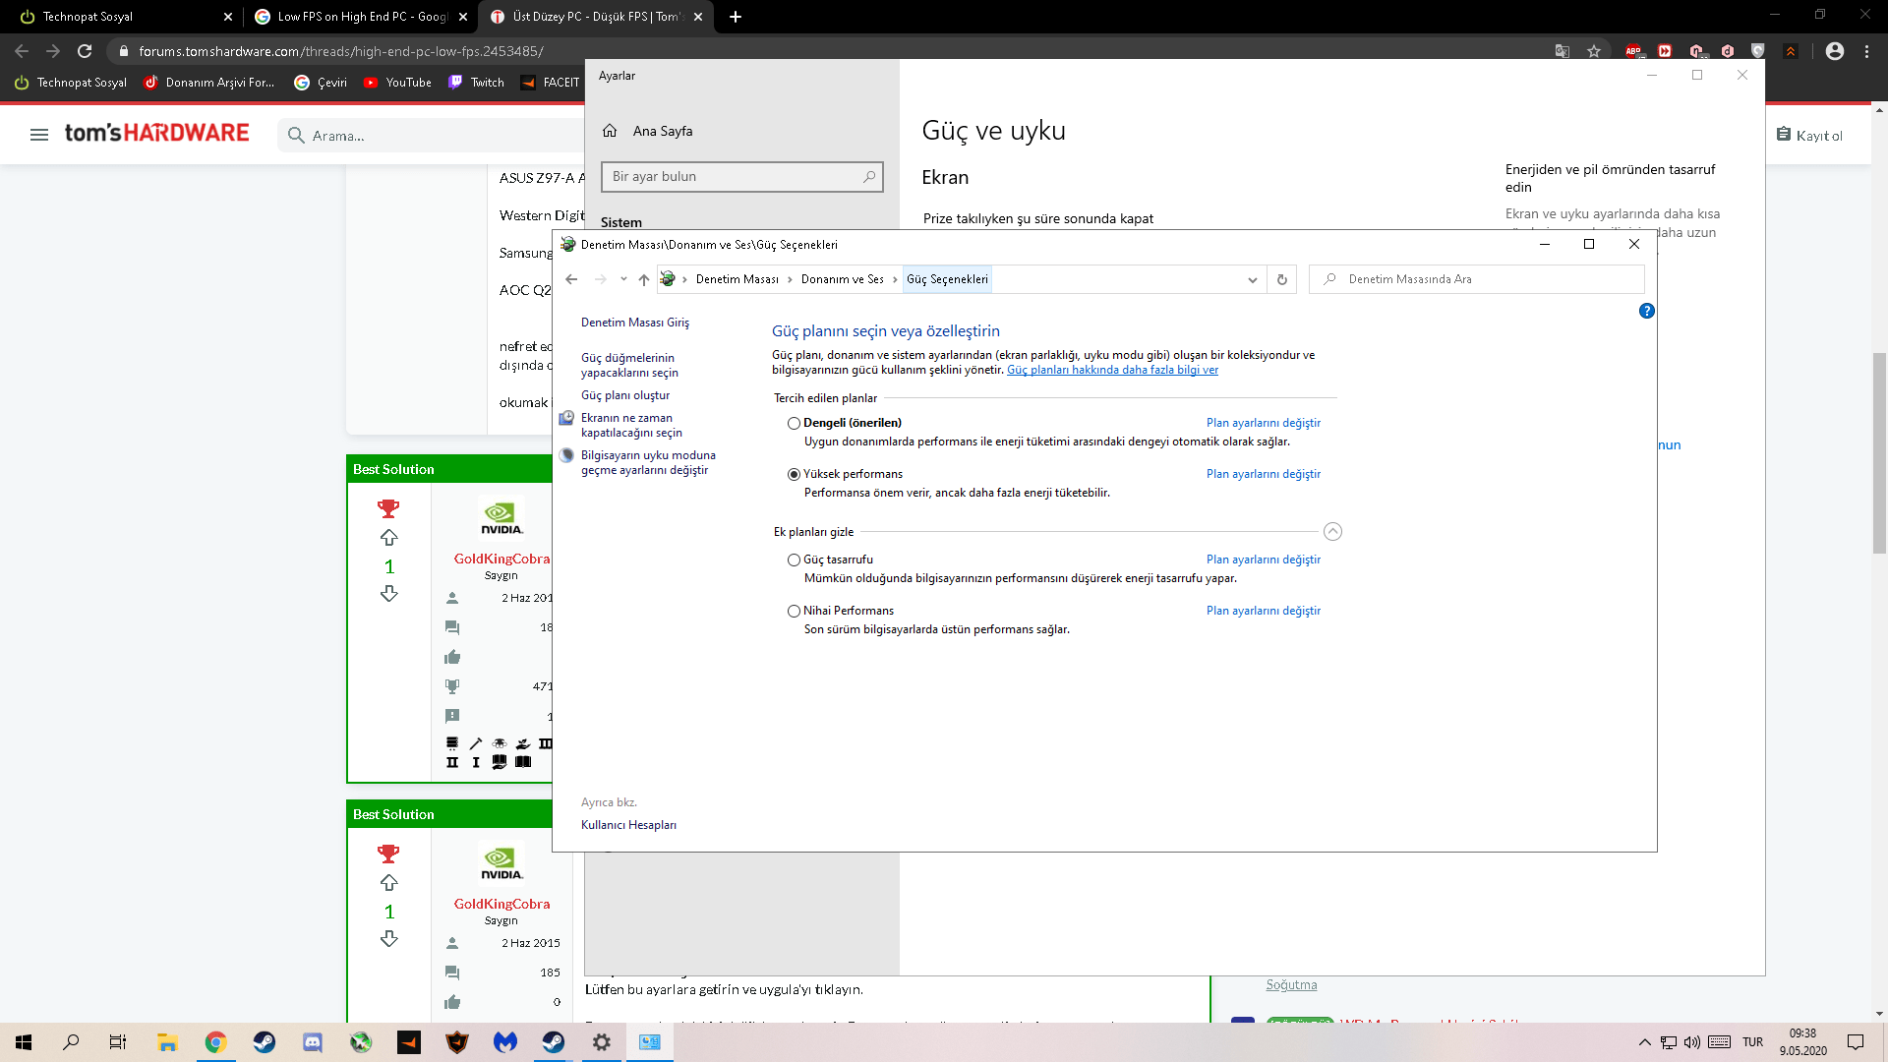Select the Güç tasarrufu power plan
This screenshot has height=1062, width=1888.
pyautogui.click(x=794, y=560)
